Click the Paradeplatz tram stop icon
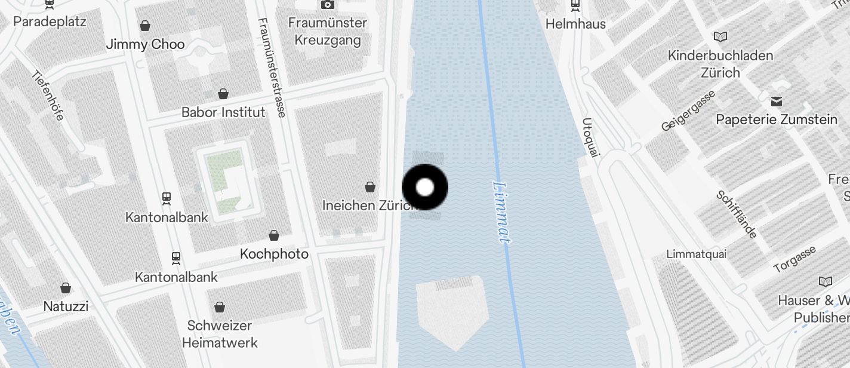The height and width of the screenshot is (368, 850). pyautogui.click(x=50, y=5)
